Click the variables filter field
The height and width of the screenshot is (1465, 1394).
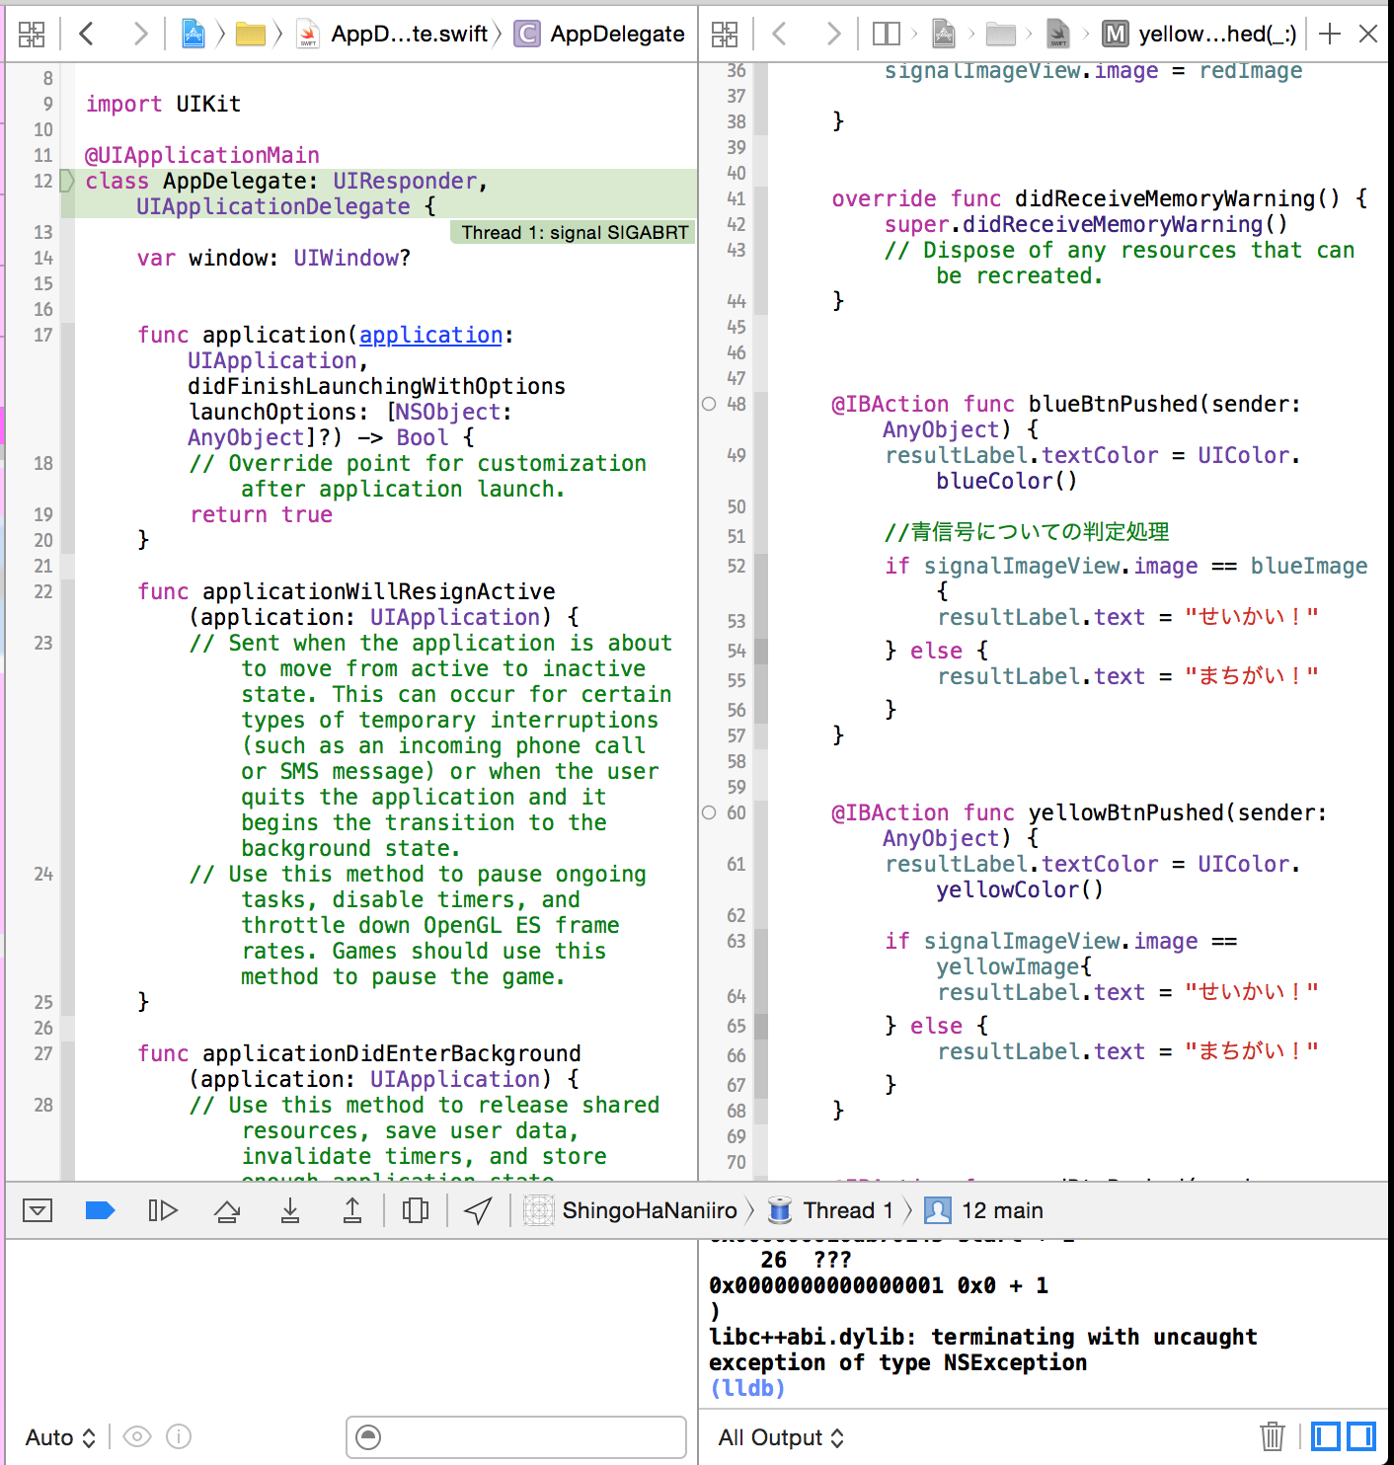[516, 1437]
